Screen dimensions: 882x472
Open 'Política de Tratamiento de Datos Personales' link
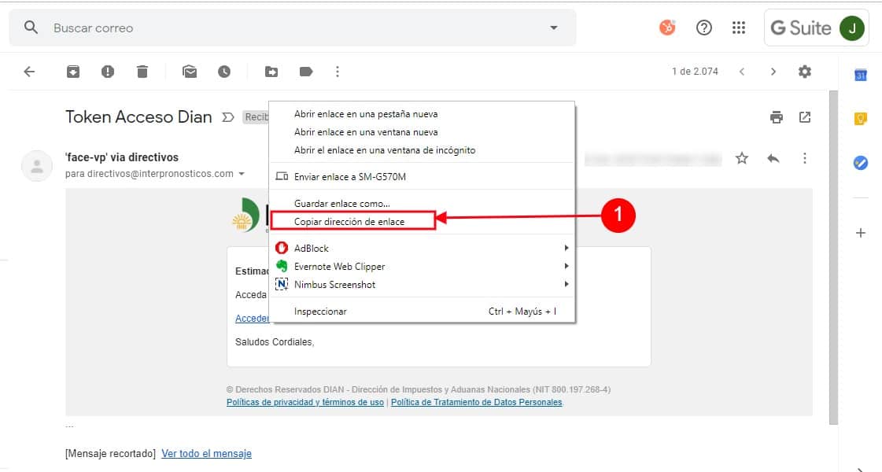pyautogui.click(x=476, y=402)
